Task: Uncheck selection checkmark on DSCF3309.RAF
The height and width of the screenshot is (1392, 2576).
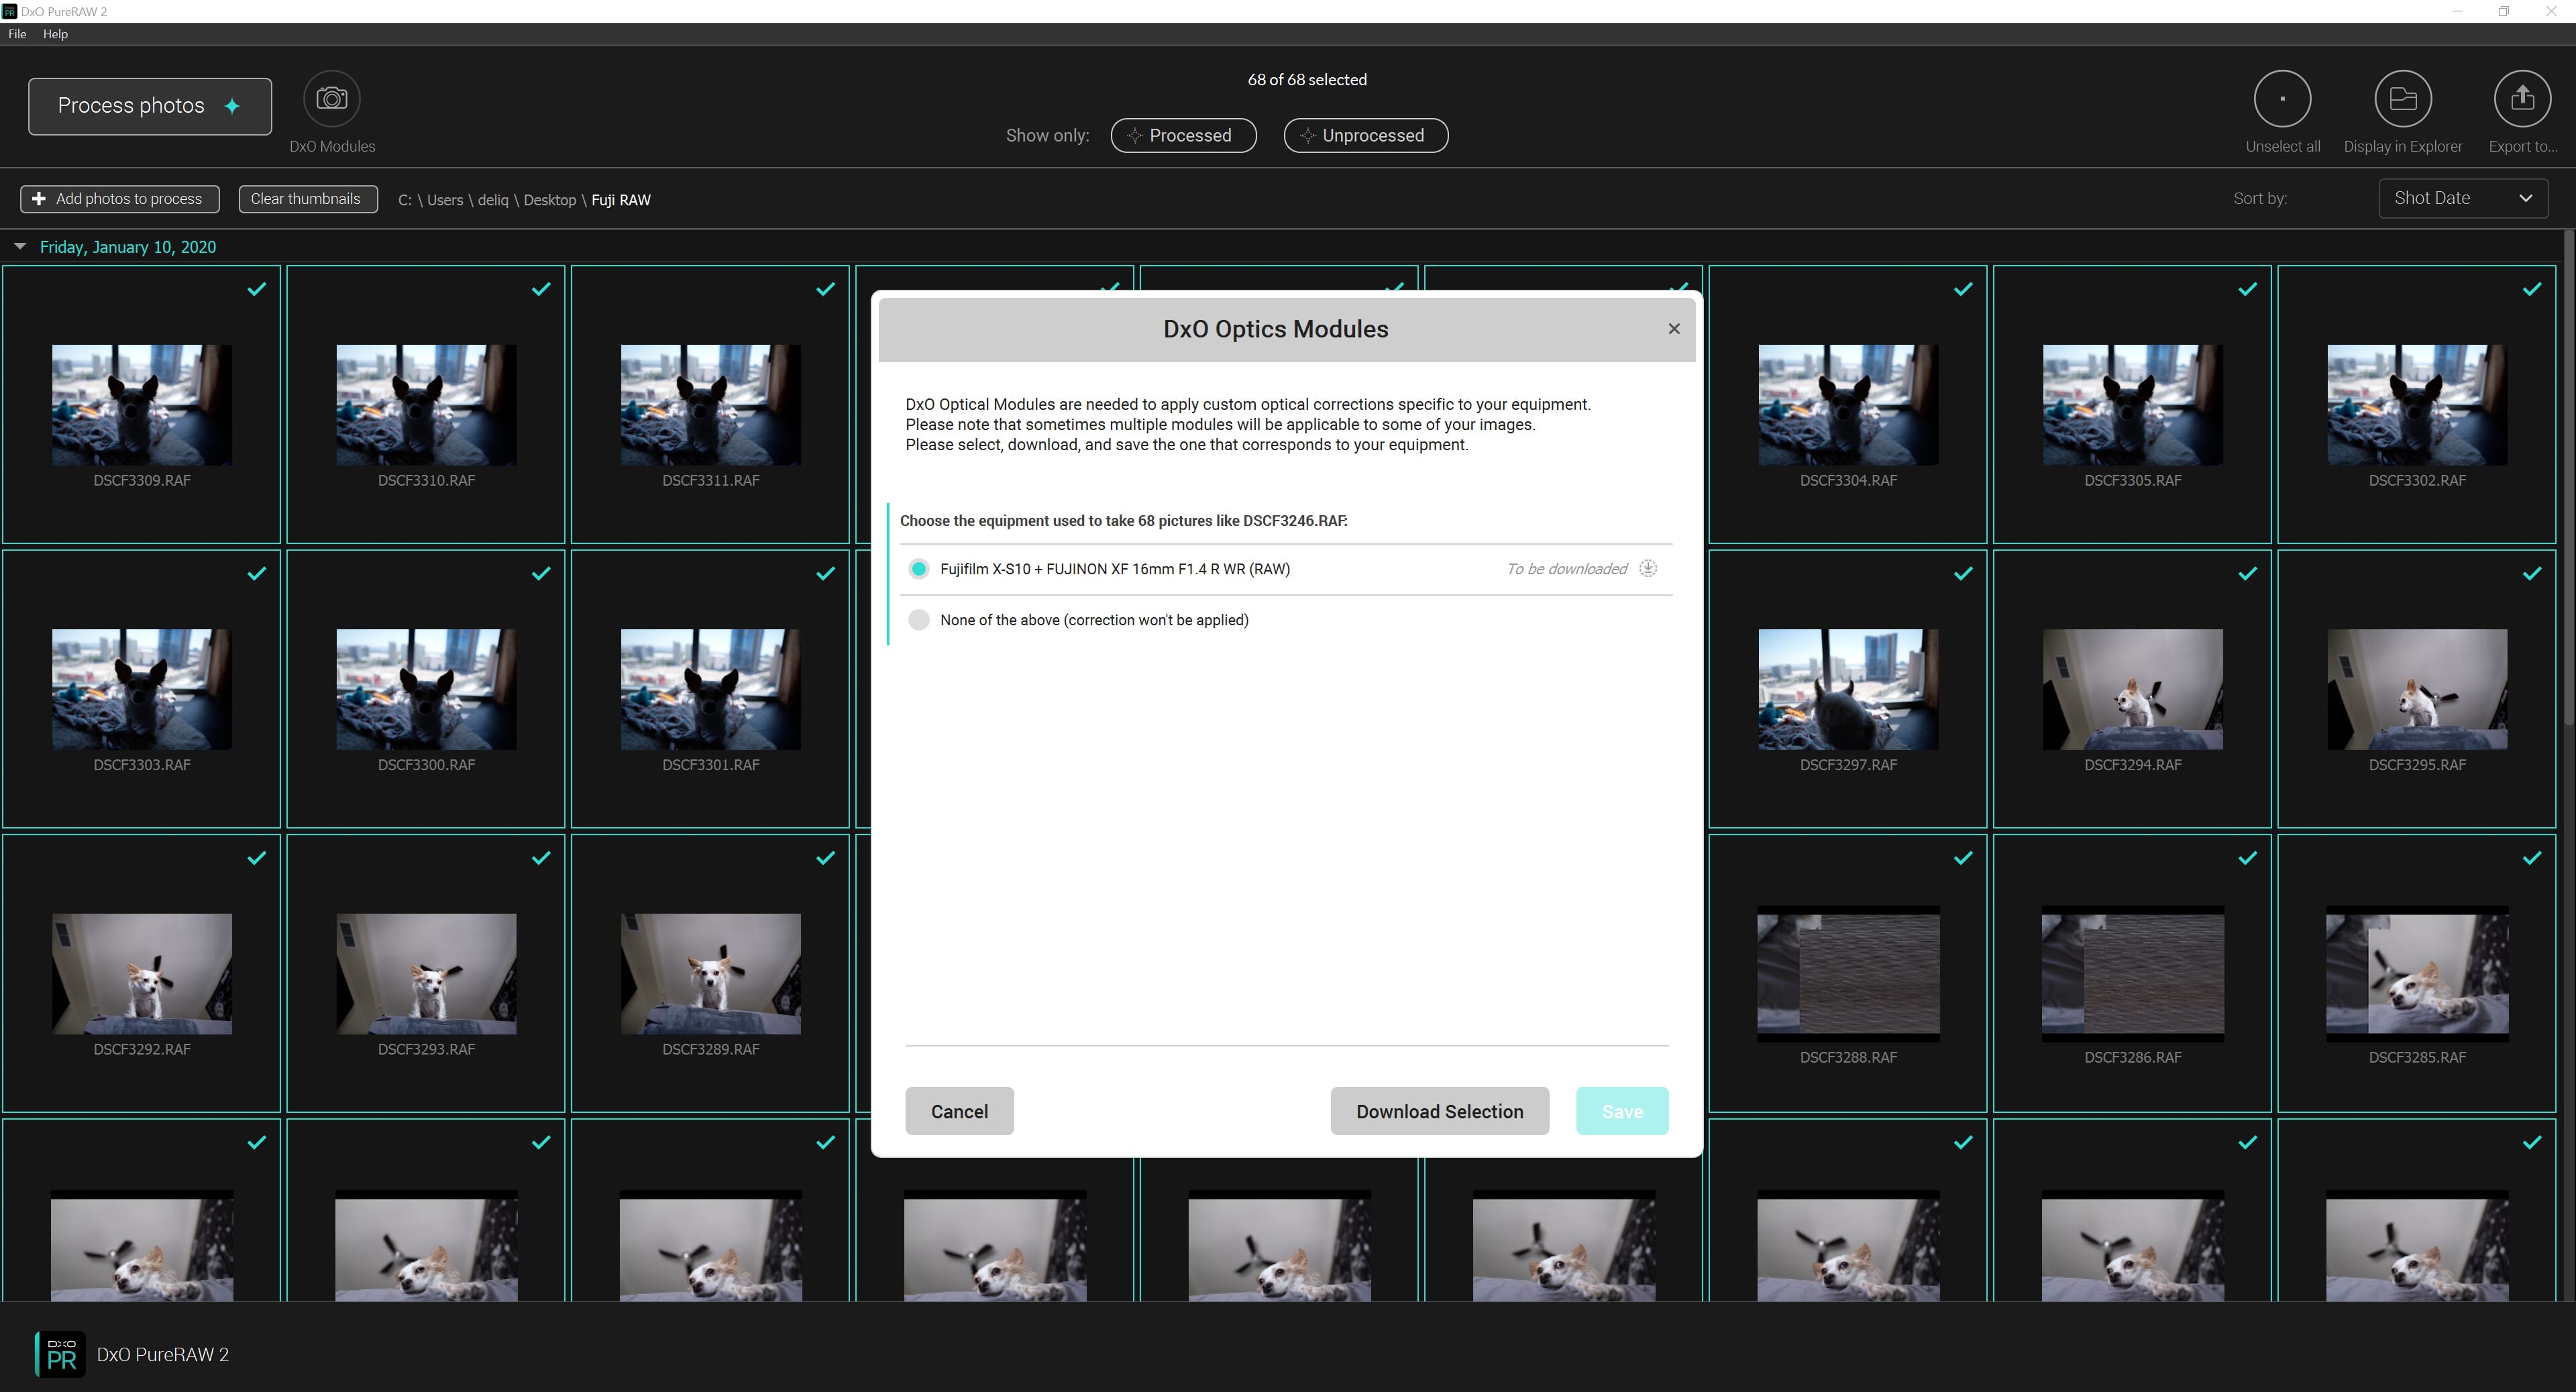Action: pyautogui.click(x=257, y=289)
